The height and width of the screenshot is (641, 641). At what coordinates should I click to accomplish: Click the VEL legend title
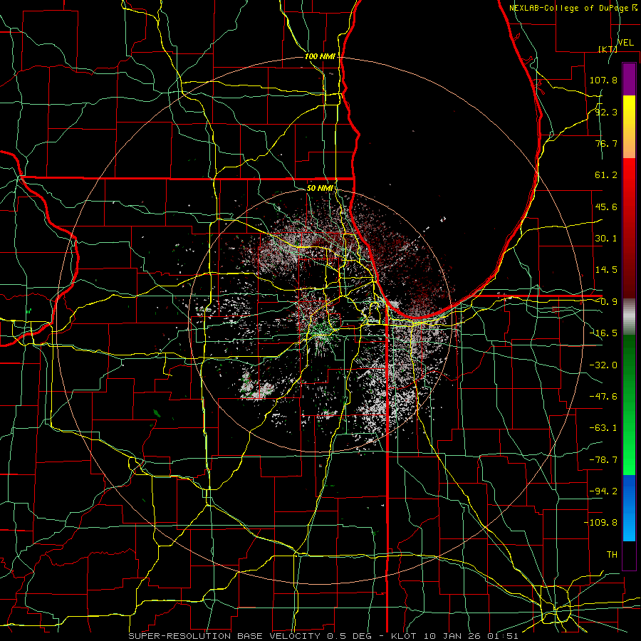(625, 43)
